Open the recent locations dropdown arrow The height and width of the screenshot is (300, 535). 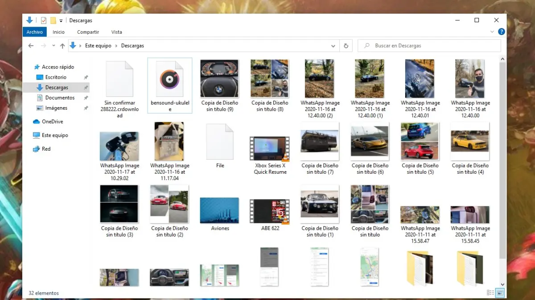[x=53, y=46]
